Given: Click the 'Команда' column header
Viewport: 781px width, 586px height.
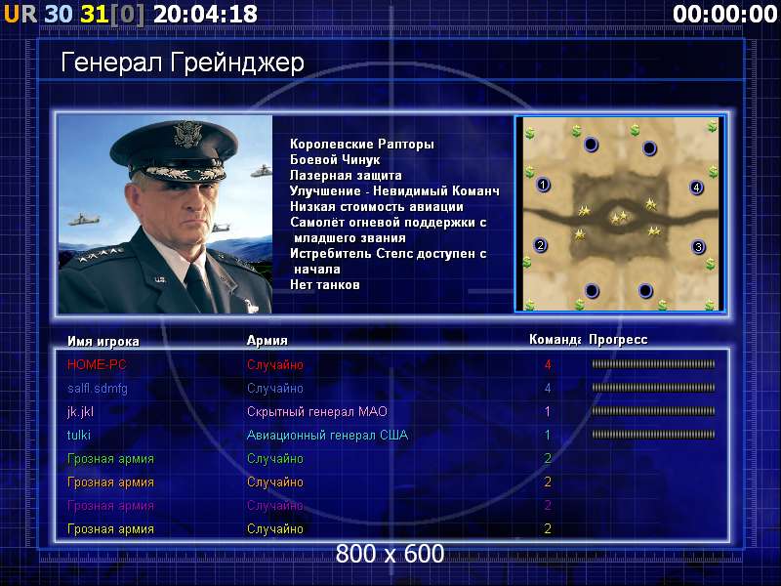Looking at the screenshot, I should [555, 340].
